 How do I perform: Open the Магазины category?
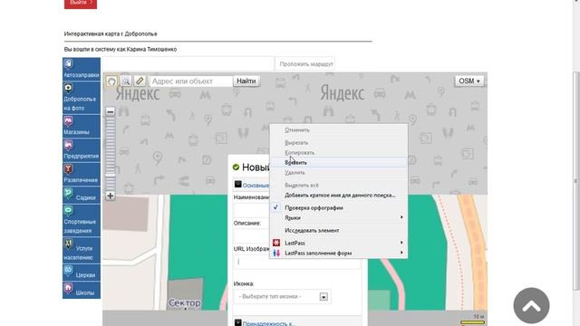pos(82,126)
